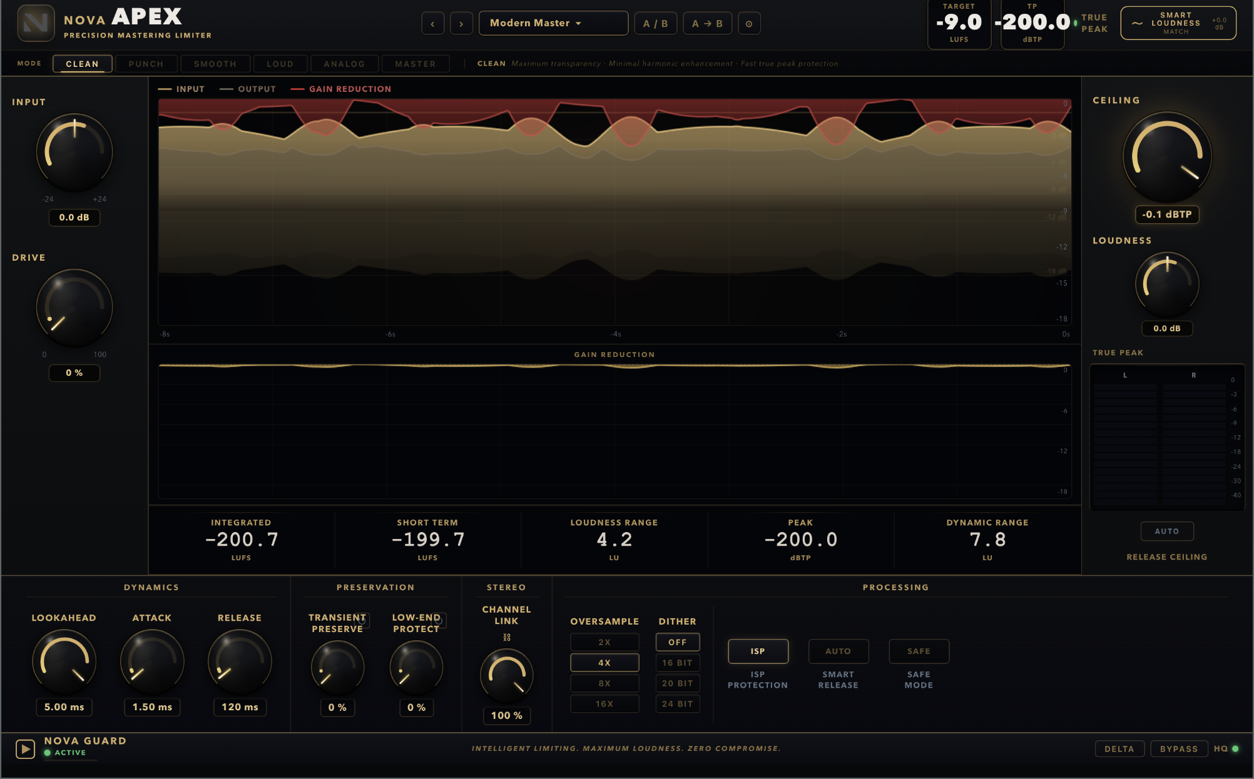The height and width of the screenshot is (779, 1254).
Task: Select 24 BIT dither
Action: pos(678,704)
